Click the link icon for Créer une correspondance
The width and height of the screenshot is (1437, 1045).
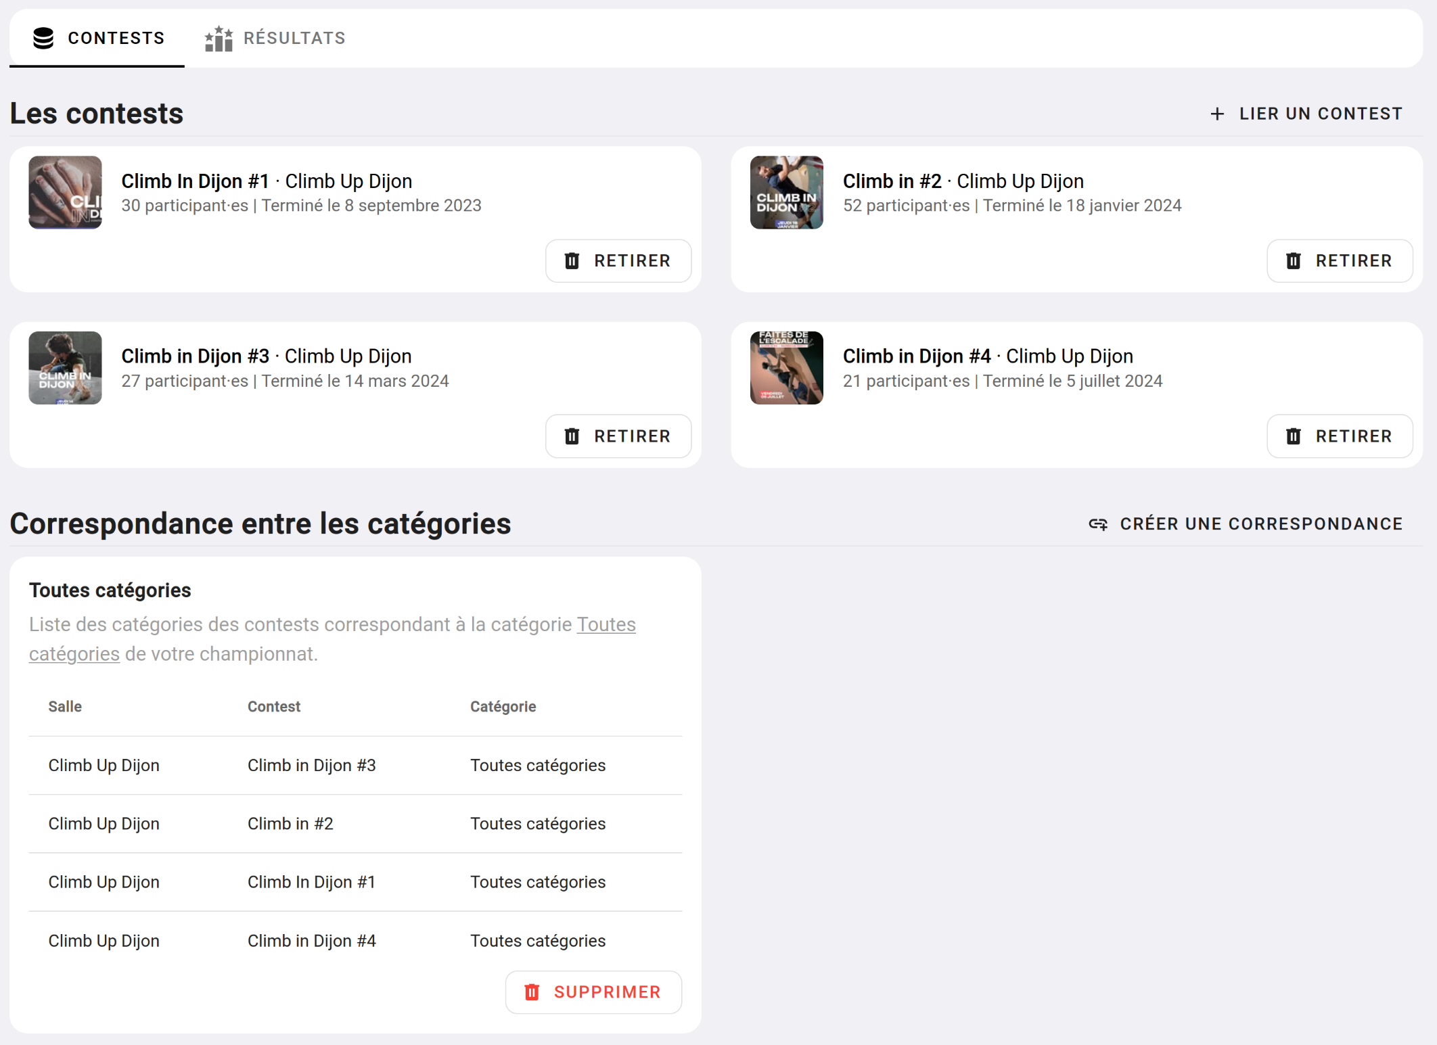[1098, 524]
